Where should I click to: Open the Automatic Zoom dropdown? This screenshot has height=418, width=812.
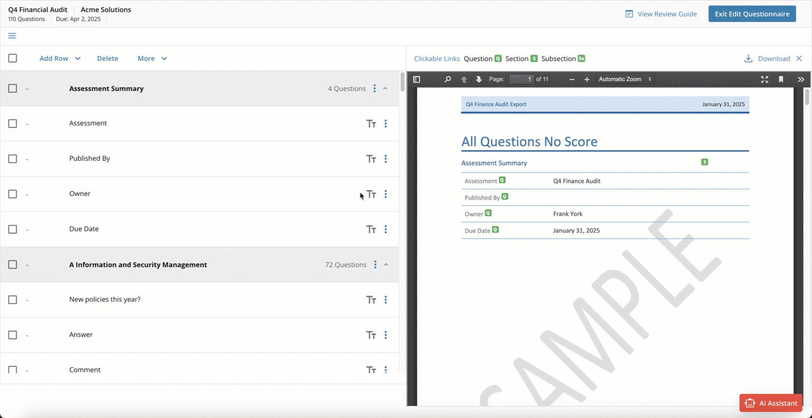click(x=625, y=79)
